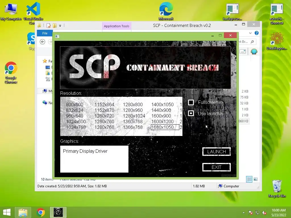Open the Application Tools ribbon tab
Image resolution: width=291 pixels, height=218 pixels.
[x=117, y=26]
